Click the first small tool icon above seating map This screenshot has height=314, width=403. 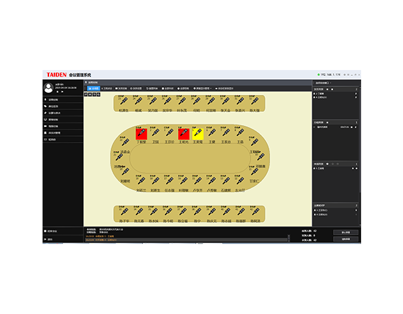(x=86, y=95)
